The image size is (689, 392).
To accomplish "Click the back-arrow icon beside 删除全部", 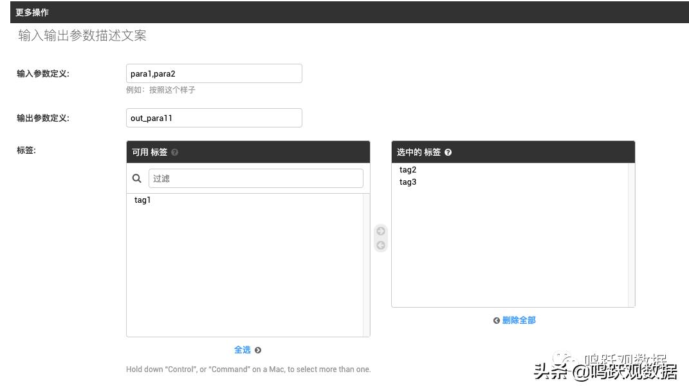I will click(x=496, y=320).
